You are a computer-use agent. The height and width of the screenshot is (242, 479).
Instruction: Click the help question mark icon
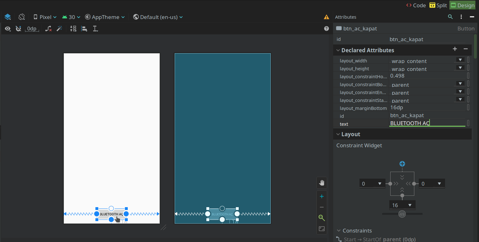327,29
